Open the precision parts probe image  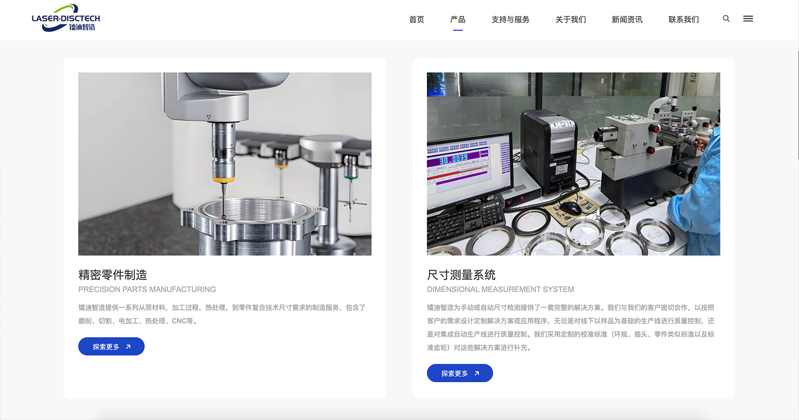[x=225, y=164]
